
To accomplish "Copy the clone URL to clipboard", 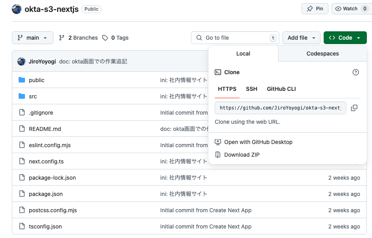I will click(354, 108).
